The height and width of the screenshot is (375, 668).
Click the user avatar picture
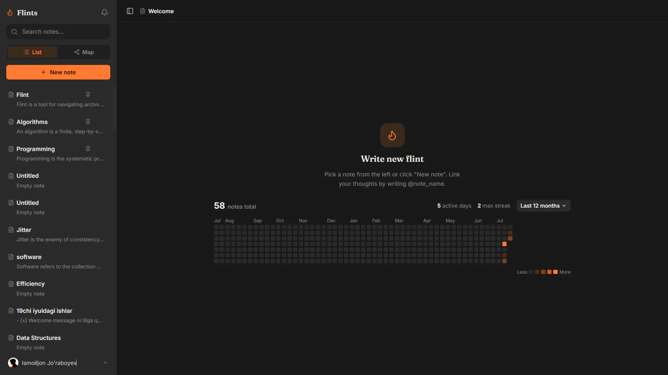click(13, 363)
